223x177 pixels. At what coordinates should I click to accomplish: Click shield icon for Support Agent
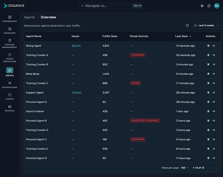pos(208,93)
